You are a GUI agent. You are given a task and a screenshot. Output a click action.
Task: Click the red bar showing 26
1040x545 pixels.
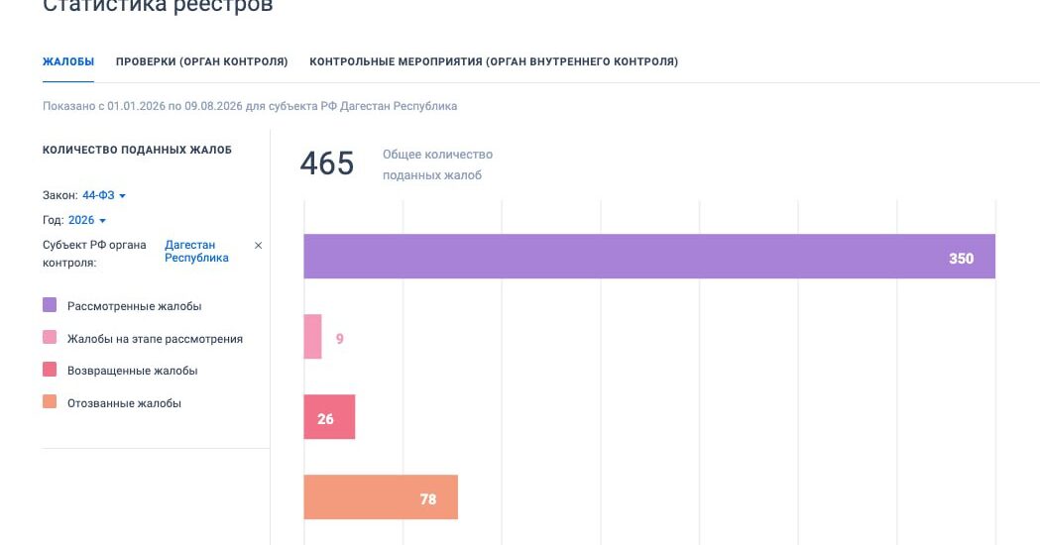coord(329,417)
